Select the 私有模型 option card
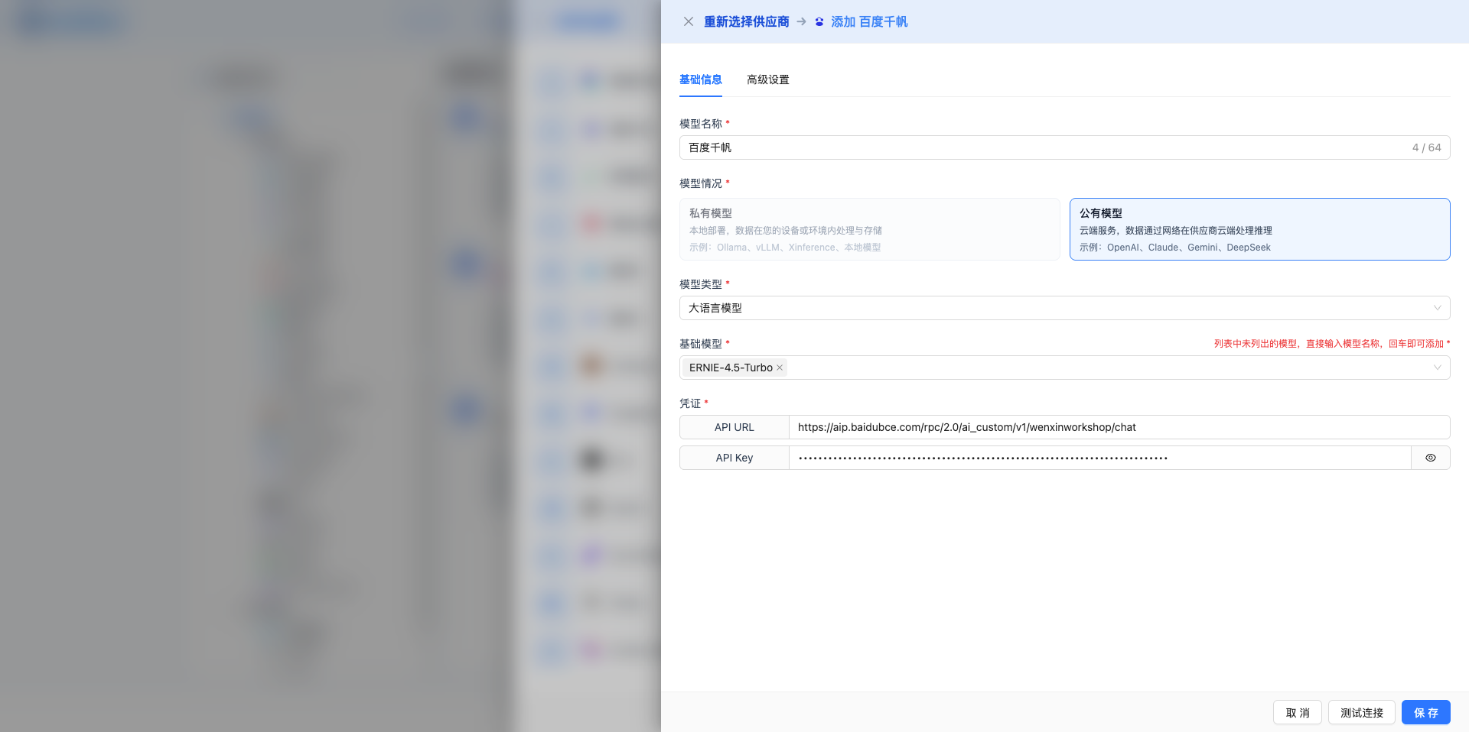This screenshot has height=732, width=1469. pyautogui.click(x=869, y=229)
